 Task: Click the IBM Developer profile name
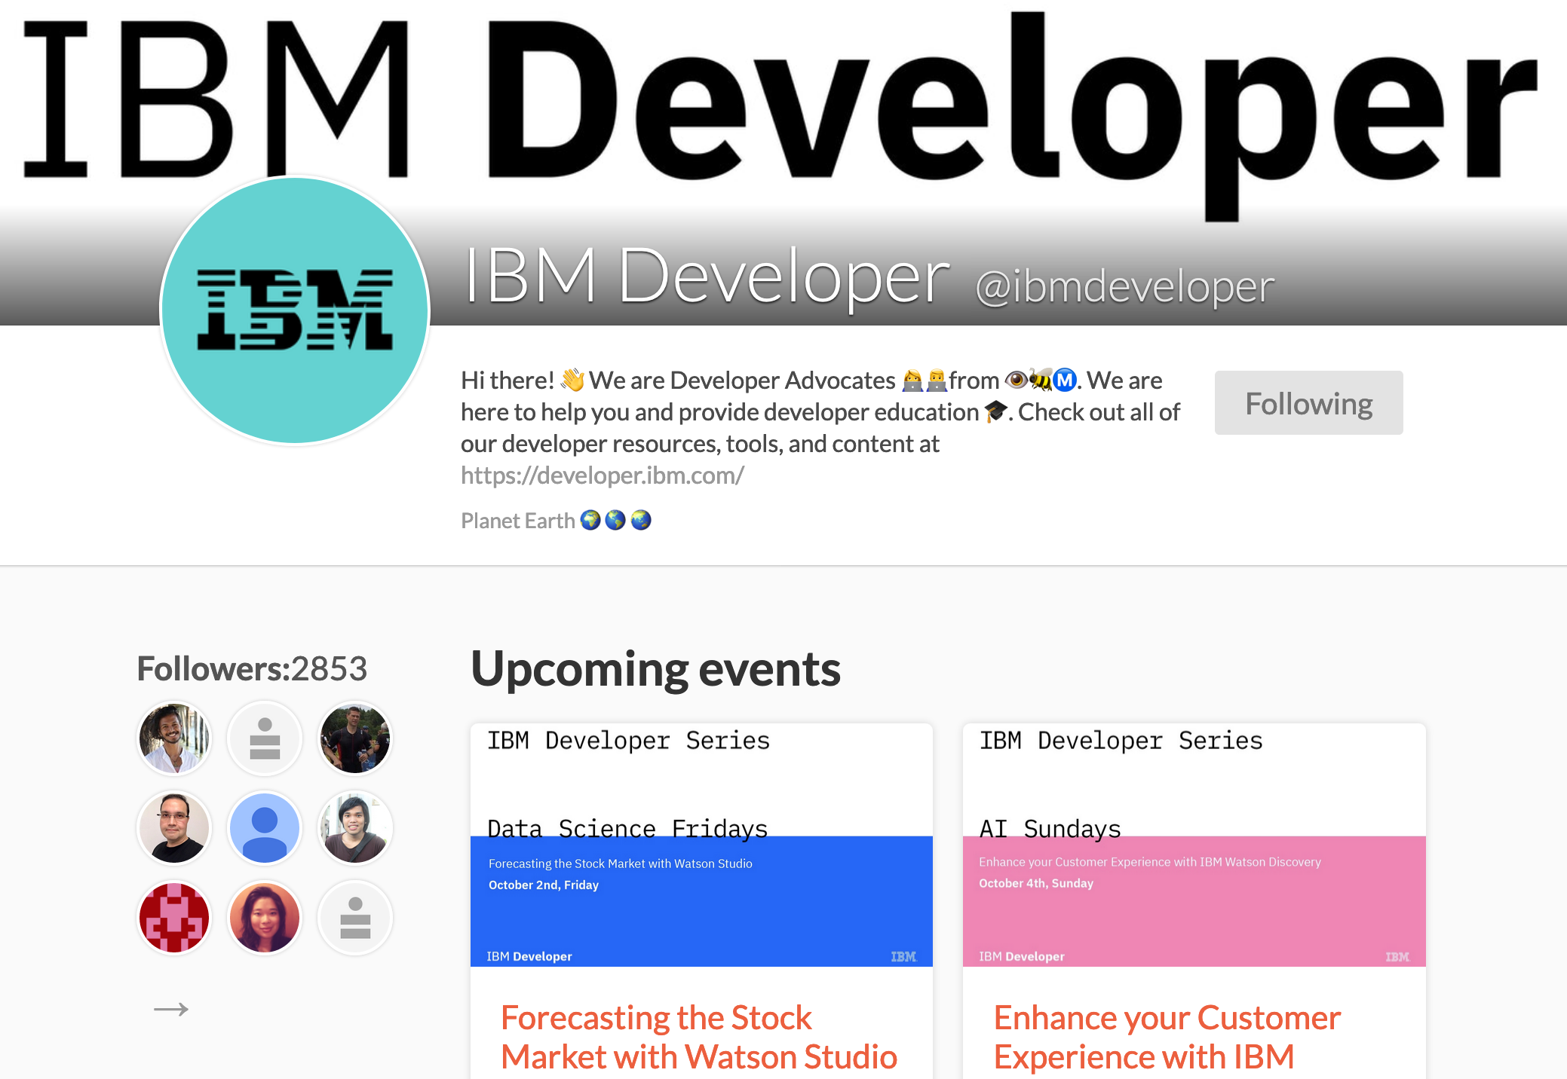pyautogui.click(x=707, y=277)
